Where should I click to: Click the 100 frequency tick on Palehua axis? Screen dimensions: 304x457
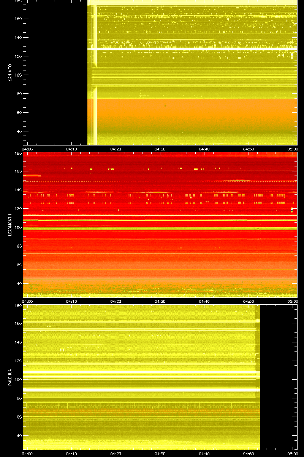click(x=18, y=380)
